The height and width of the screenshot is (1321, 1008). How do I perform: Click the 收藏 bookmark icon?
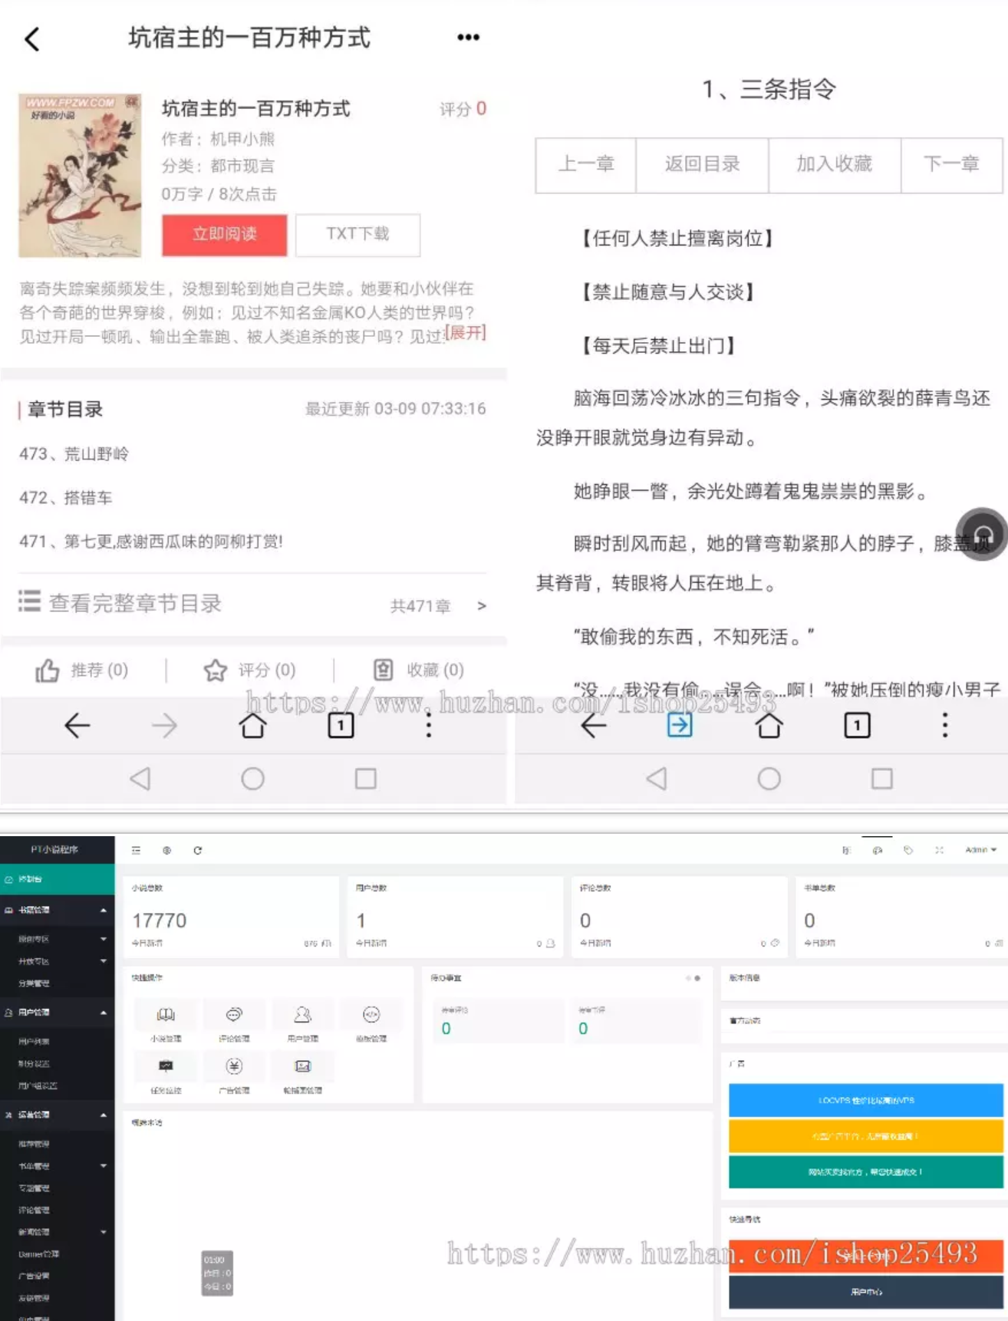tap(383, 670)
